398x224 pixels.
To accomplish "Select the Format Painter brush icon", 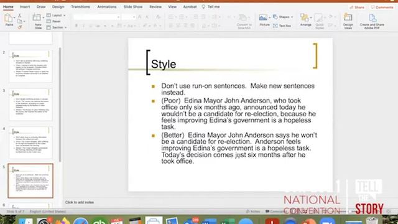I will [19, 27].
